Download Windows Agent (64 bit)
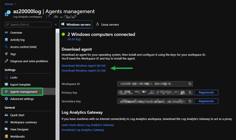The height and width of the screenshot is (140, 236). pyautogui.click(x=84, y=65)
